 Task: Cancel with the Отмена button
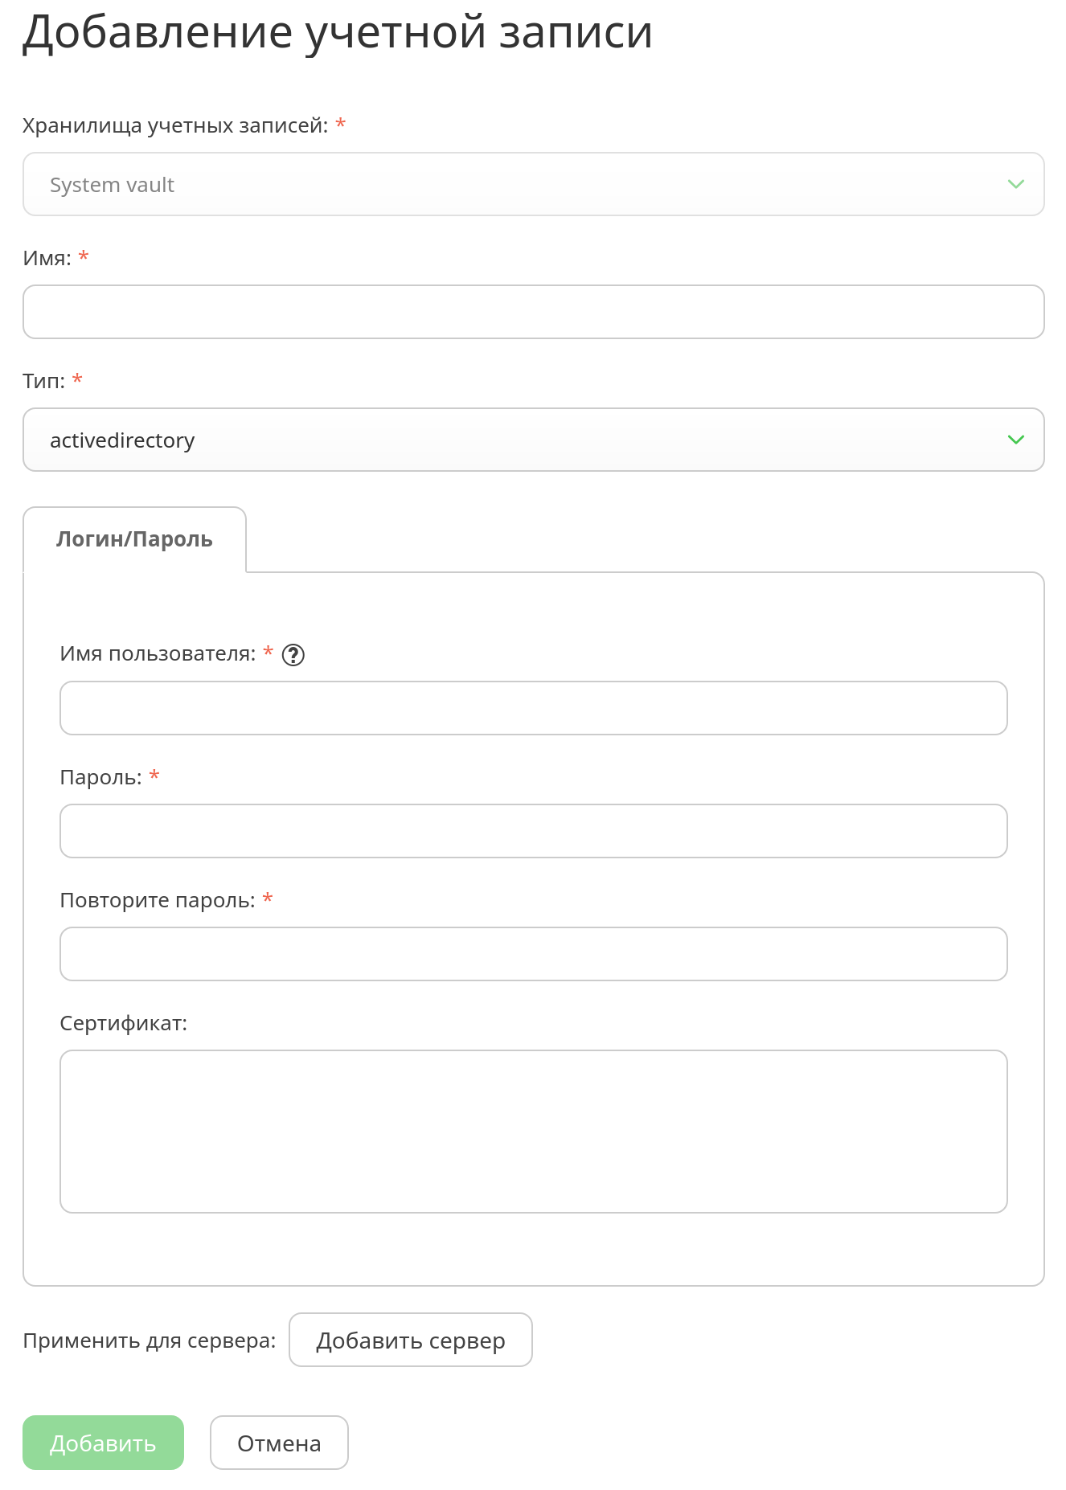click(279, 1443)
